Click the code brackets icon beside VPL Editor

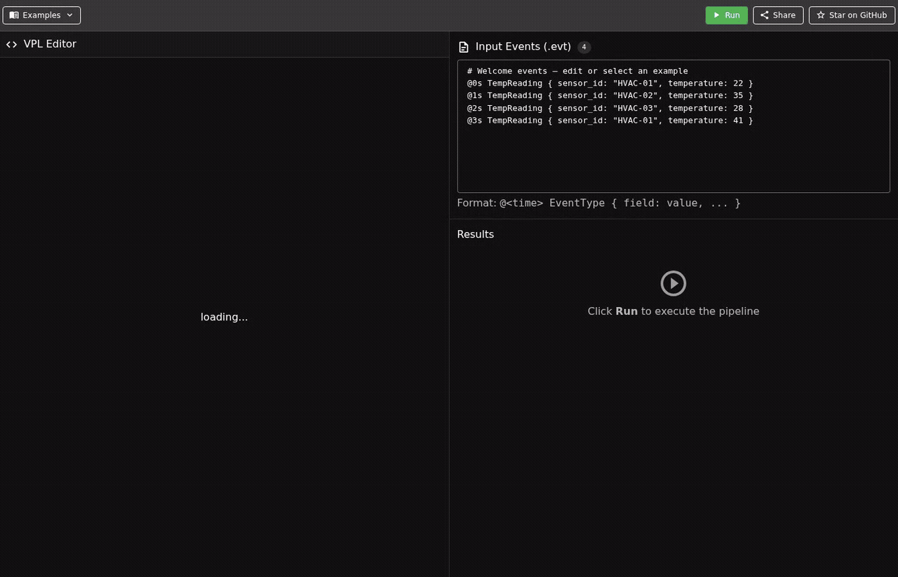coord(11,43)
